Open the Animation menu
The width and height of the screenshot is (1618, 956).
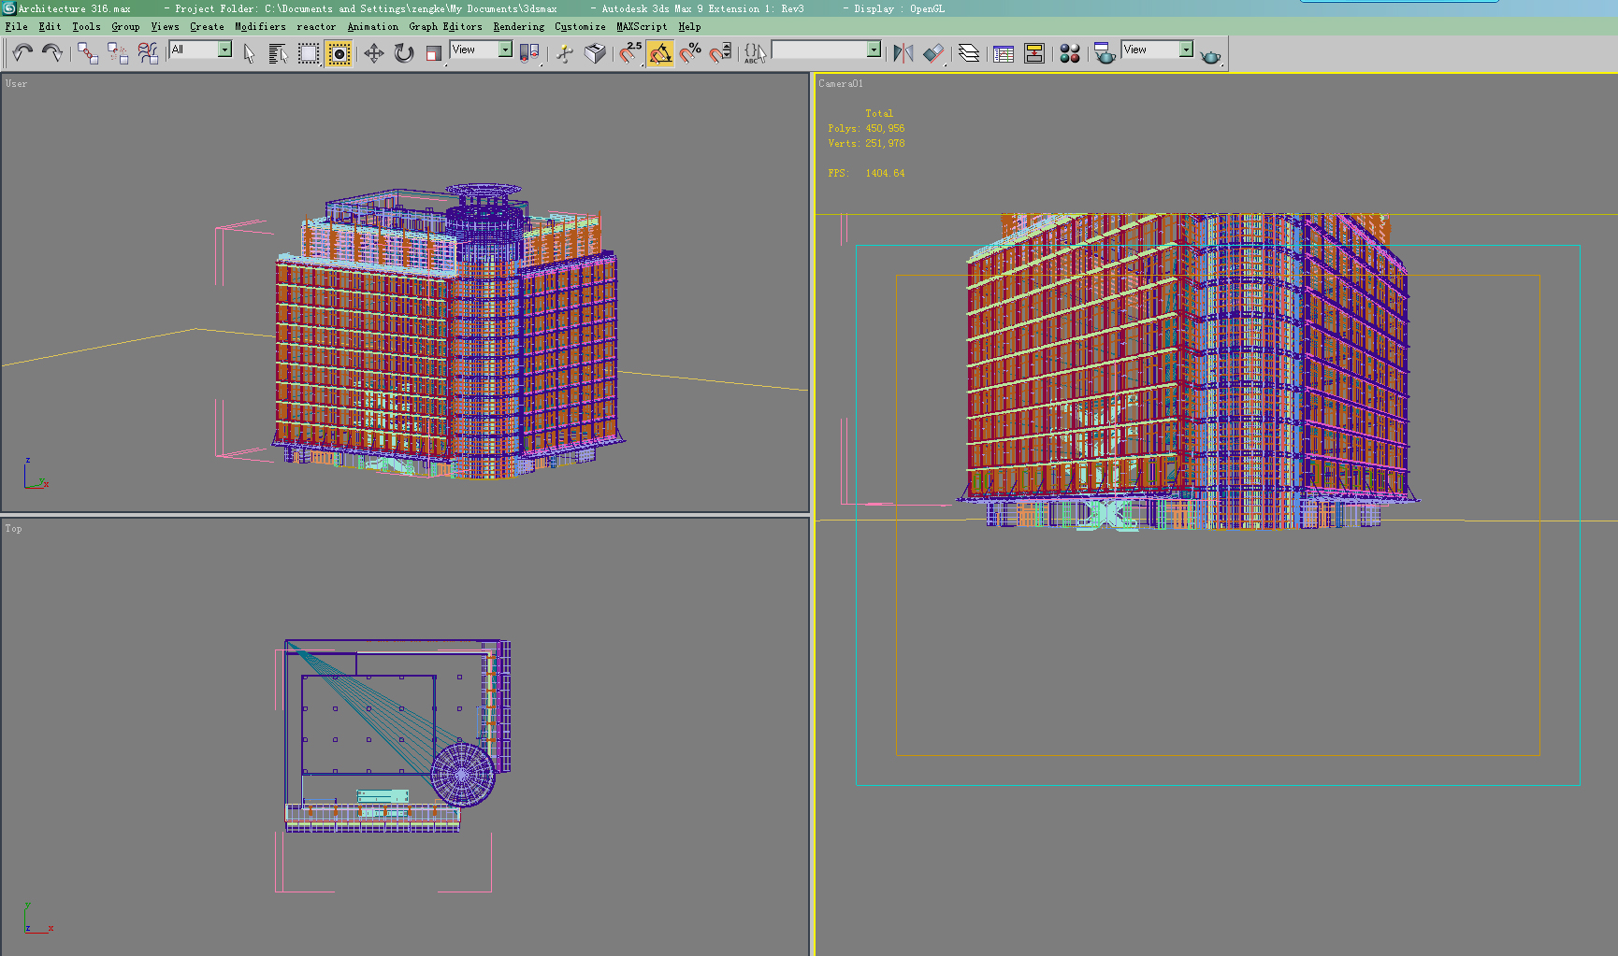372,26
